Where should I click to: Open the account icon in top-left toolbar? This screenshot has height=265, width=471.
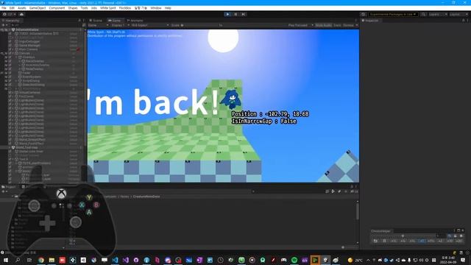[x=4, y=14]
